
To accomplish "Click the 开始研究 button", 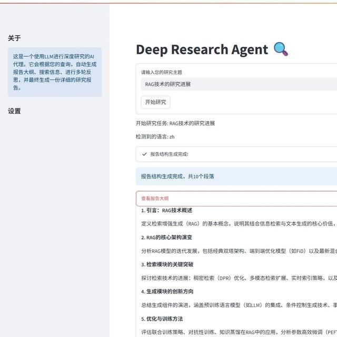I will [155, 102].
